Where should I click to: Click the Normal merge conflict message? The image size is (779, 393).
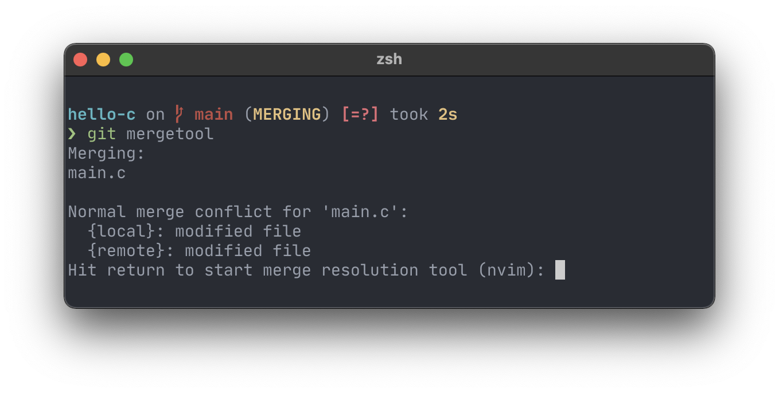coord(237,211)
